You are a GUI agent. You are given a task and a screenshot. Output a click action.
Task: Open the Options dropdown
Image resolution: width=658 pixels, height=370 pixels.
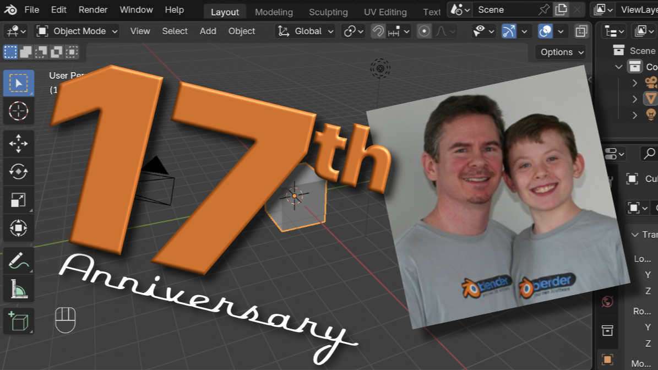tap(562, 52)
